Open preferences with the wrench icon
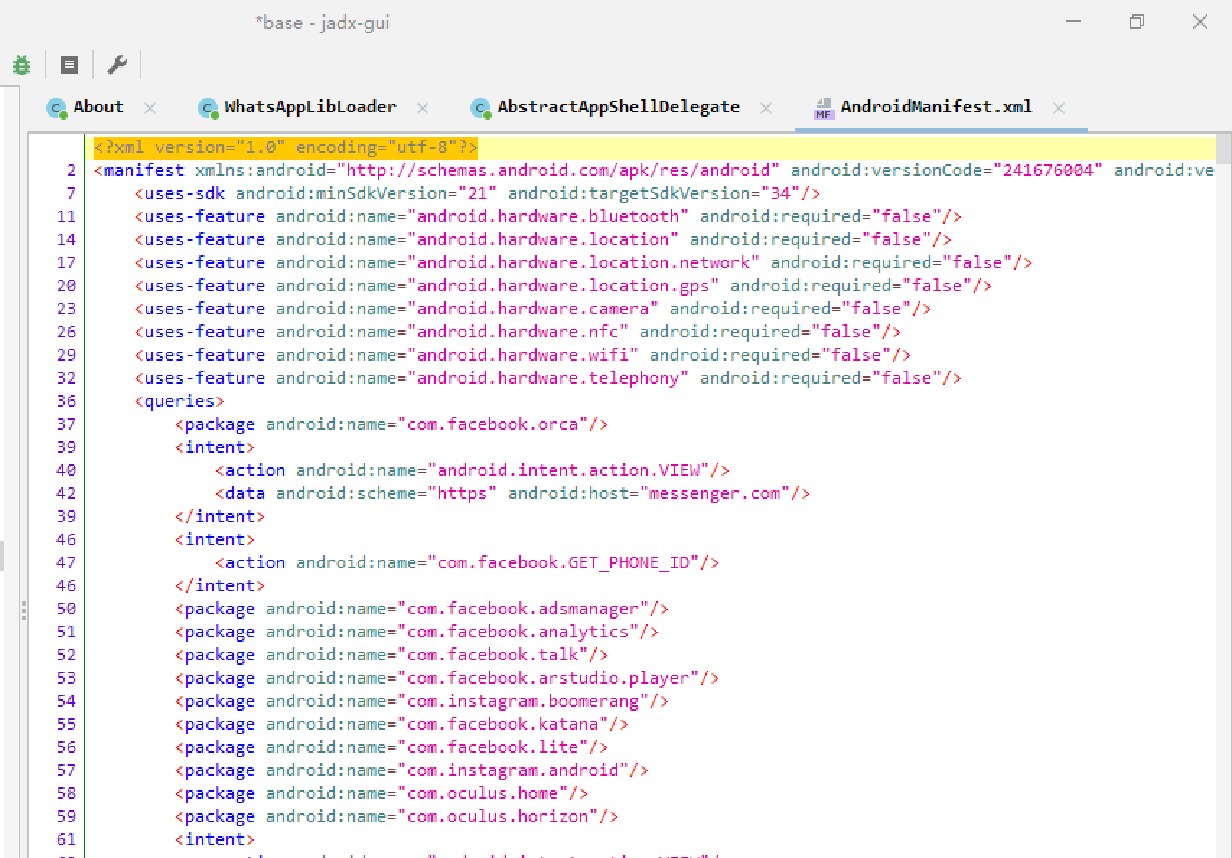The image size is (1232, 858). 117,65
